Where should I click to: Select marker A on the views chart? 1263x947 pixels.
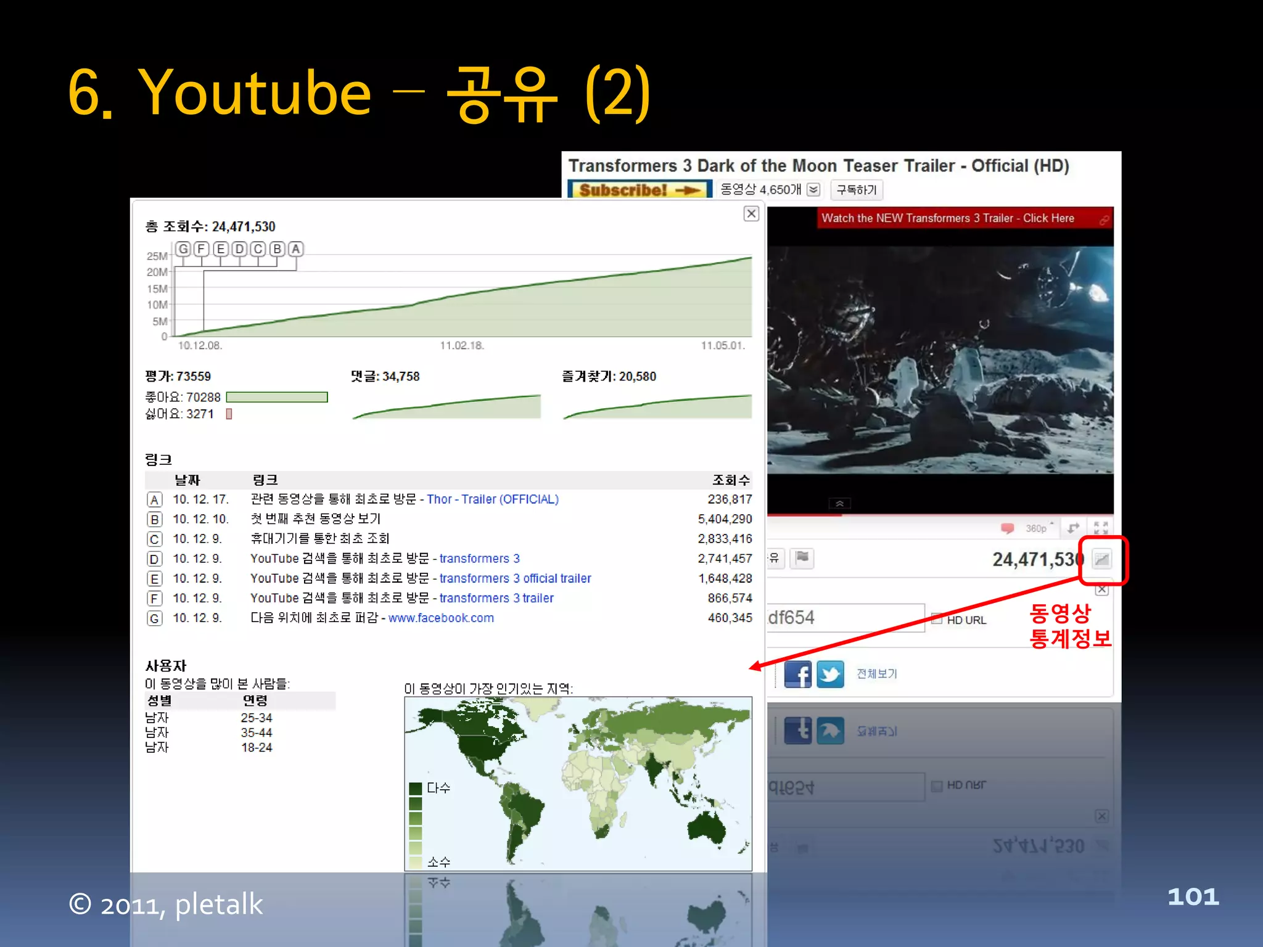point(296,249)
